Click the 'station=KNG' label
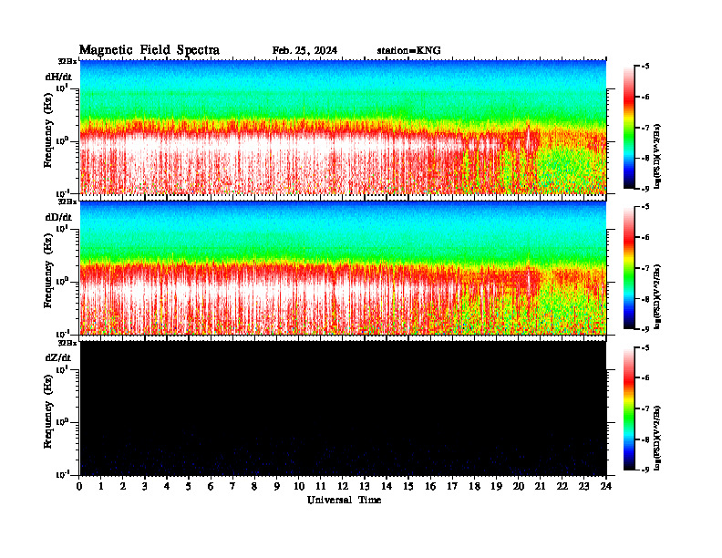722x558 pixels. tap(408, 50)
